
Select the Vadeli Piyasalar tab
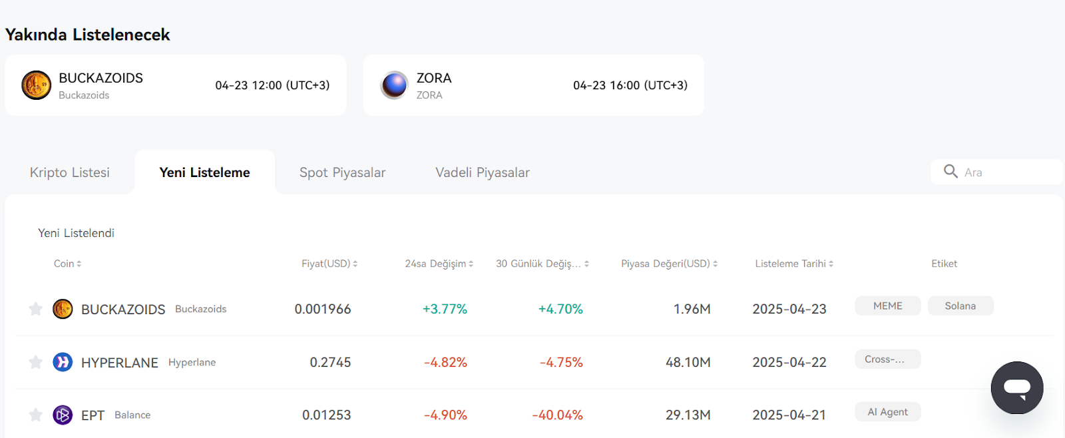tap(483, 172)
